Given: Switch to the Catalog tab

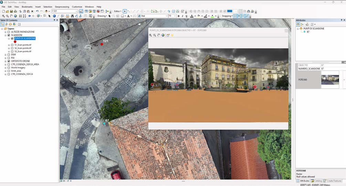Looking at the screenshot, I should click(316, 181).
